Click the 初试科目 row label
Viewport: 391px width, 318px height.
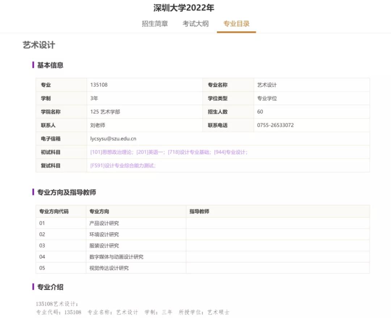pos(51,152)
